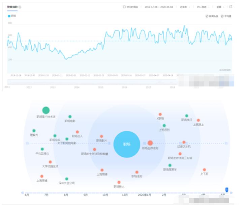Click the timeline right arrow at the end
This screenshot has width=243, height=205.
point(232,193)
